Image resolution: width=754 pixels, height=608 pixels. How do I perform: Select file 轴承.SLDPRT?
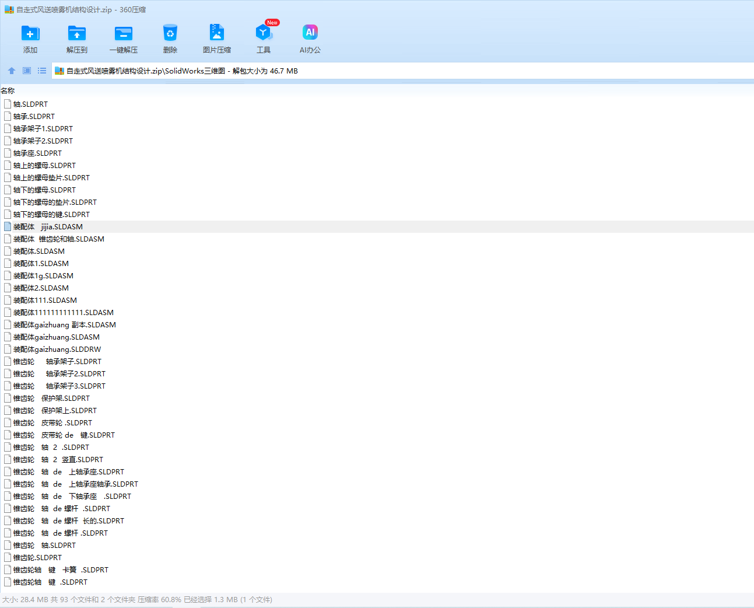click(x=34, y=116)
